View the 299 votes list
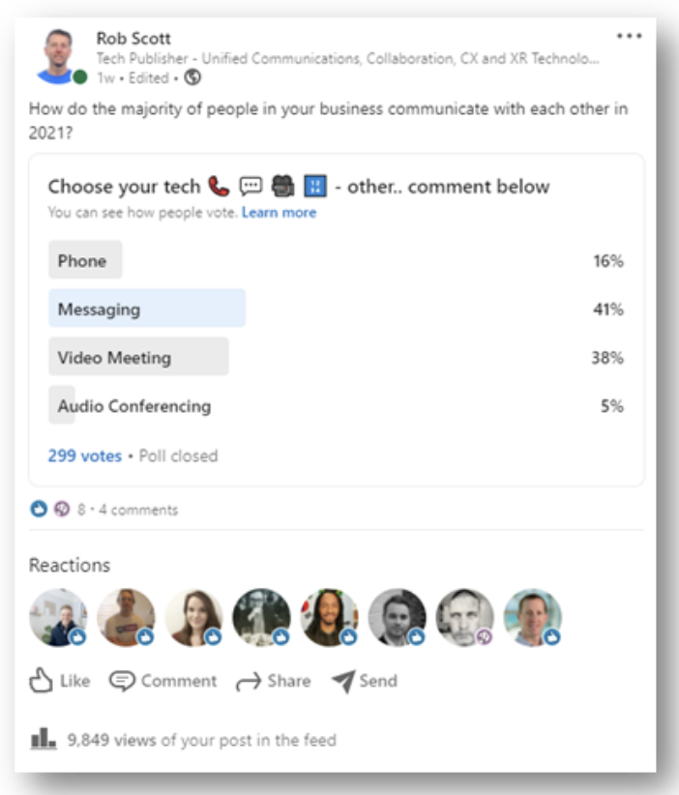The height and width of the screenshot is (795, 679). [85, 456]
